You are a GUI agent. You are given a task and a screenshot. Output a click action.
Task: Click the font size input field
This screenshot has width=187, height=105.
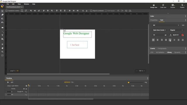point(158,35)
